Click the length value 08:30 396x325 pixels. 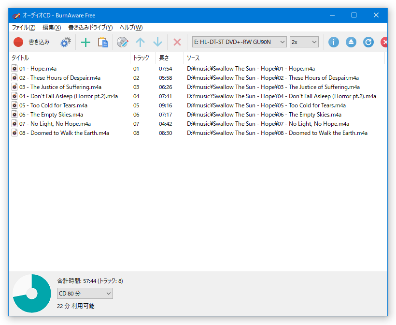(x=166, y=133)
